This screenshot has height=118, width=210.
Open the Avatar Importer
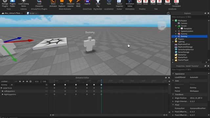119,4
